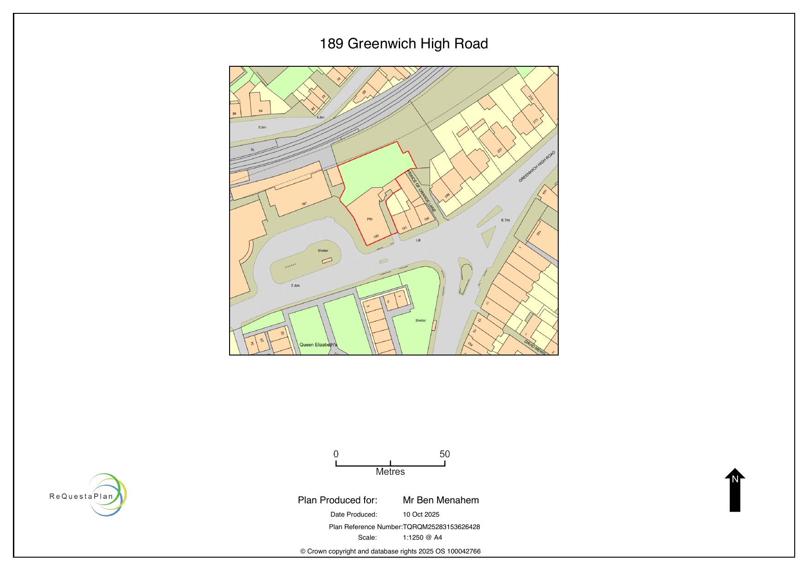Select plan reference number TQRQM25283153626428
Screen dimensions: 809x571
(x=441, y=527)
